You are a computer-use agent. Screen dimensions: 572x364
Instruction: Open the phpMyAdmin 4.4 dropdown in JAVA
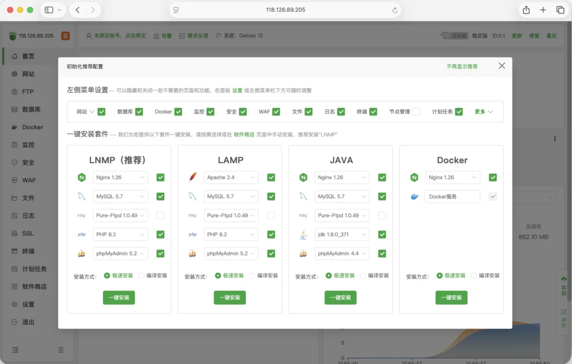pos(342,253)
